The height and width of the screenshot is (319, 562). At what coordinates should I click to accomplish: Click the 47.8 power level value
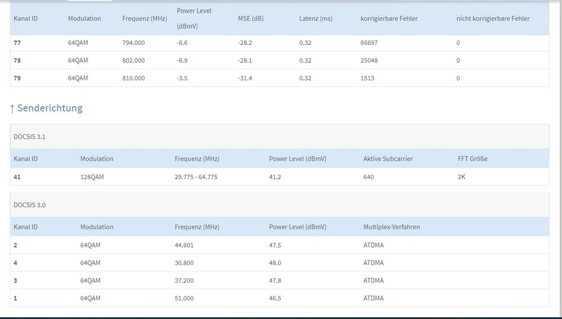coord(275,280)
